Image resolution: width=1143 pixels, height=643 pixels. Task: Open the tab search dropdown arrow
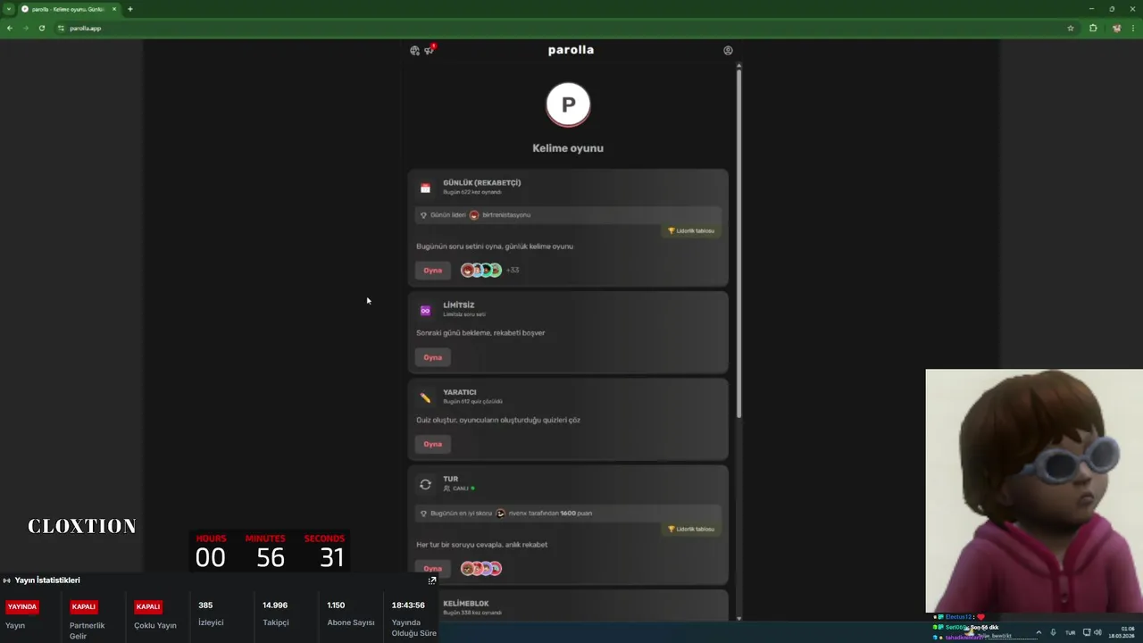(8, 9)
